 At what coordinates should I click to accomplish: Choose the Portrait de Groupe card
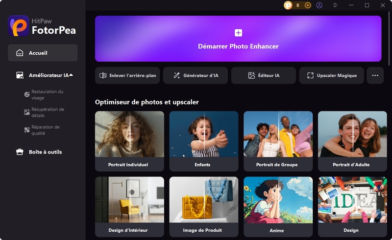pyautogui.click(x=278, y=141)
